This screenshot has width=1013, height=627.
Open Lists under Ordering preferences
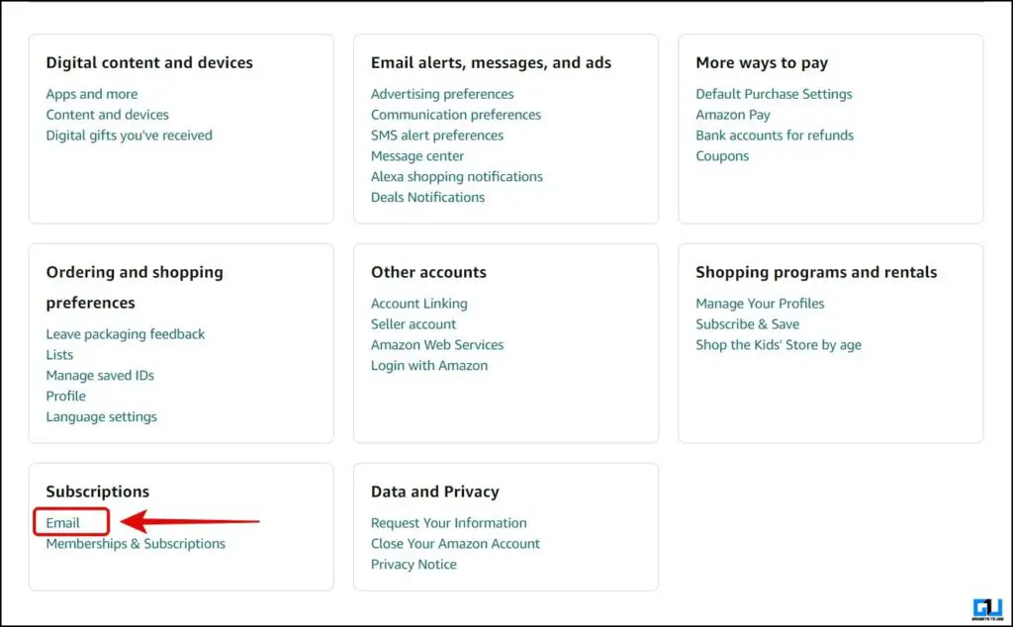(x=59, y=355)
